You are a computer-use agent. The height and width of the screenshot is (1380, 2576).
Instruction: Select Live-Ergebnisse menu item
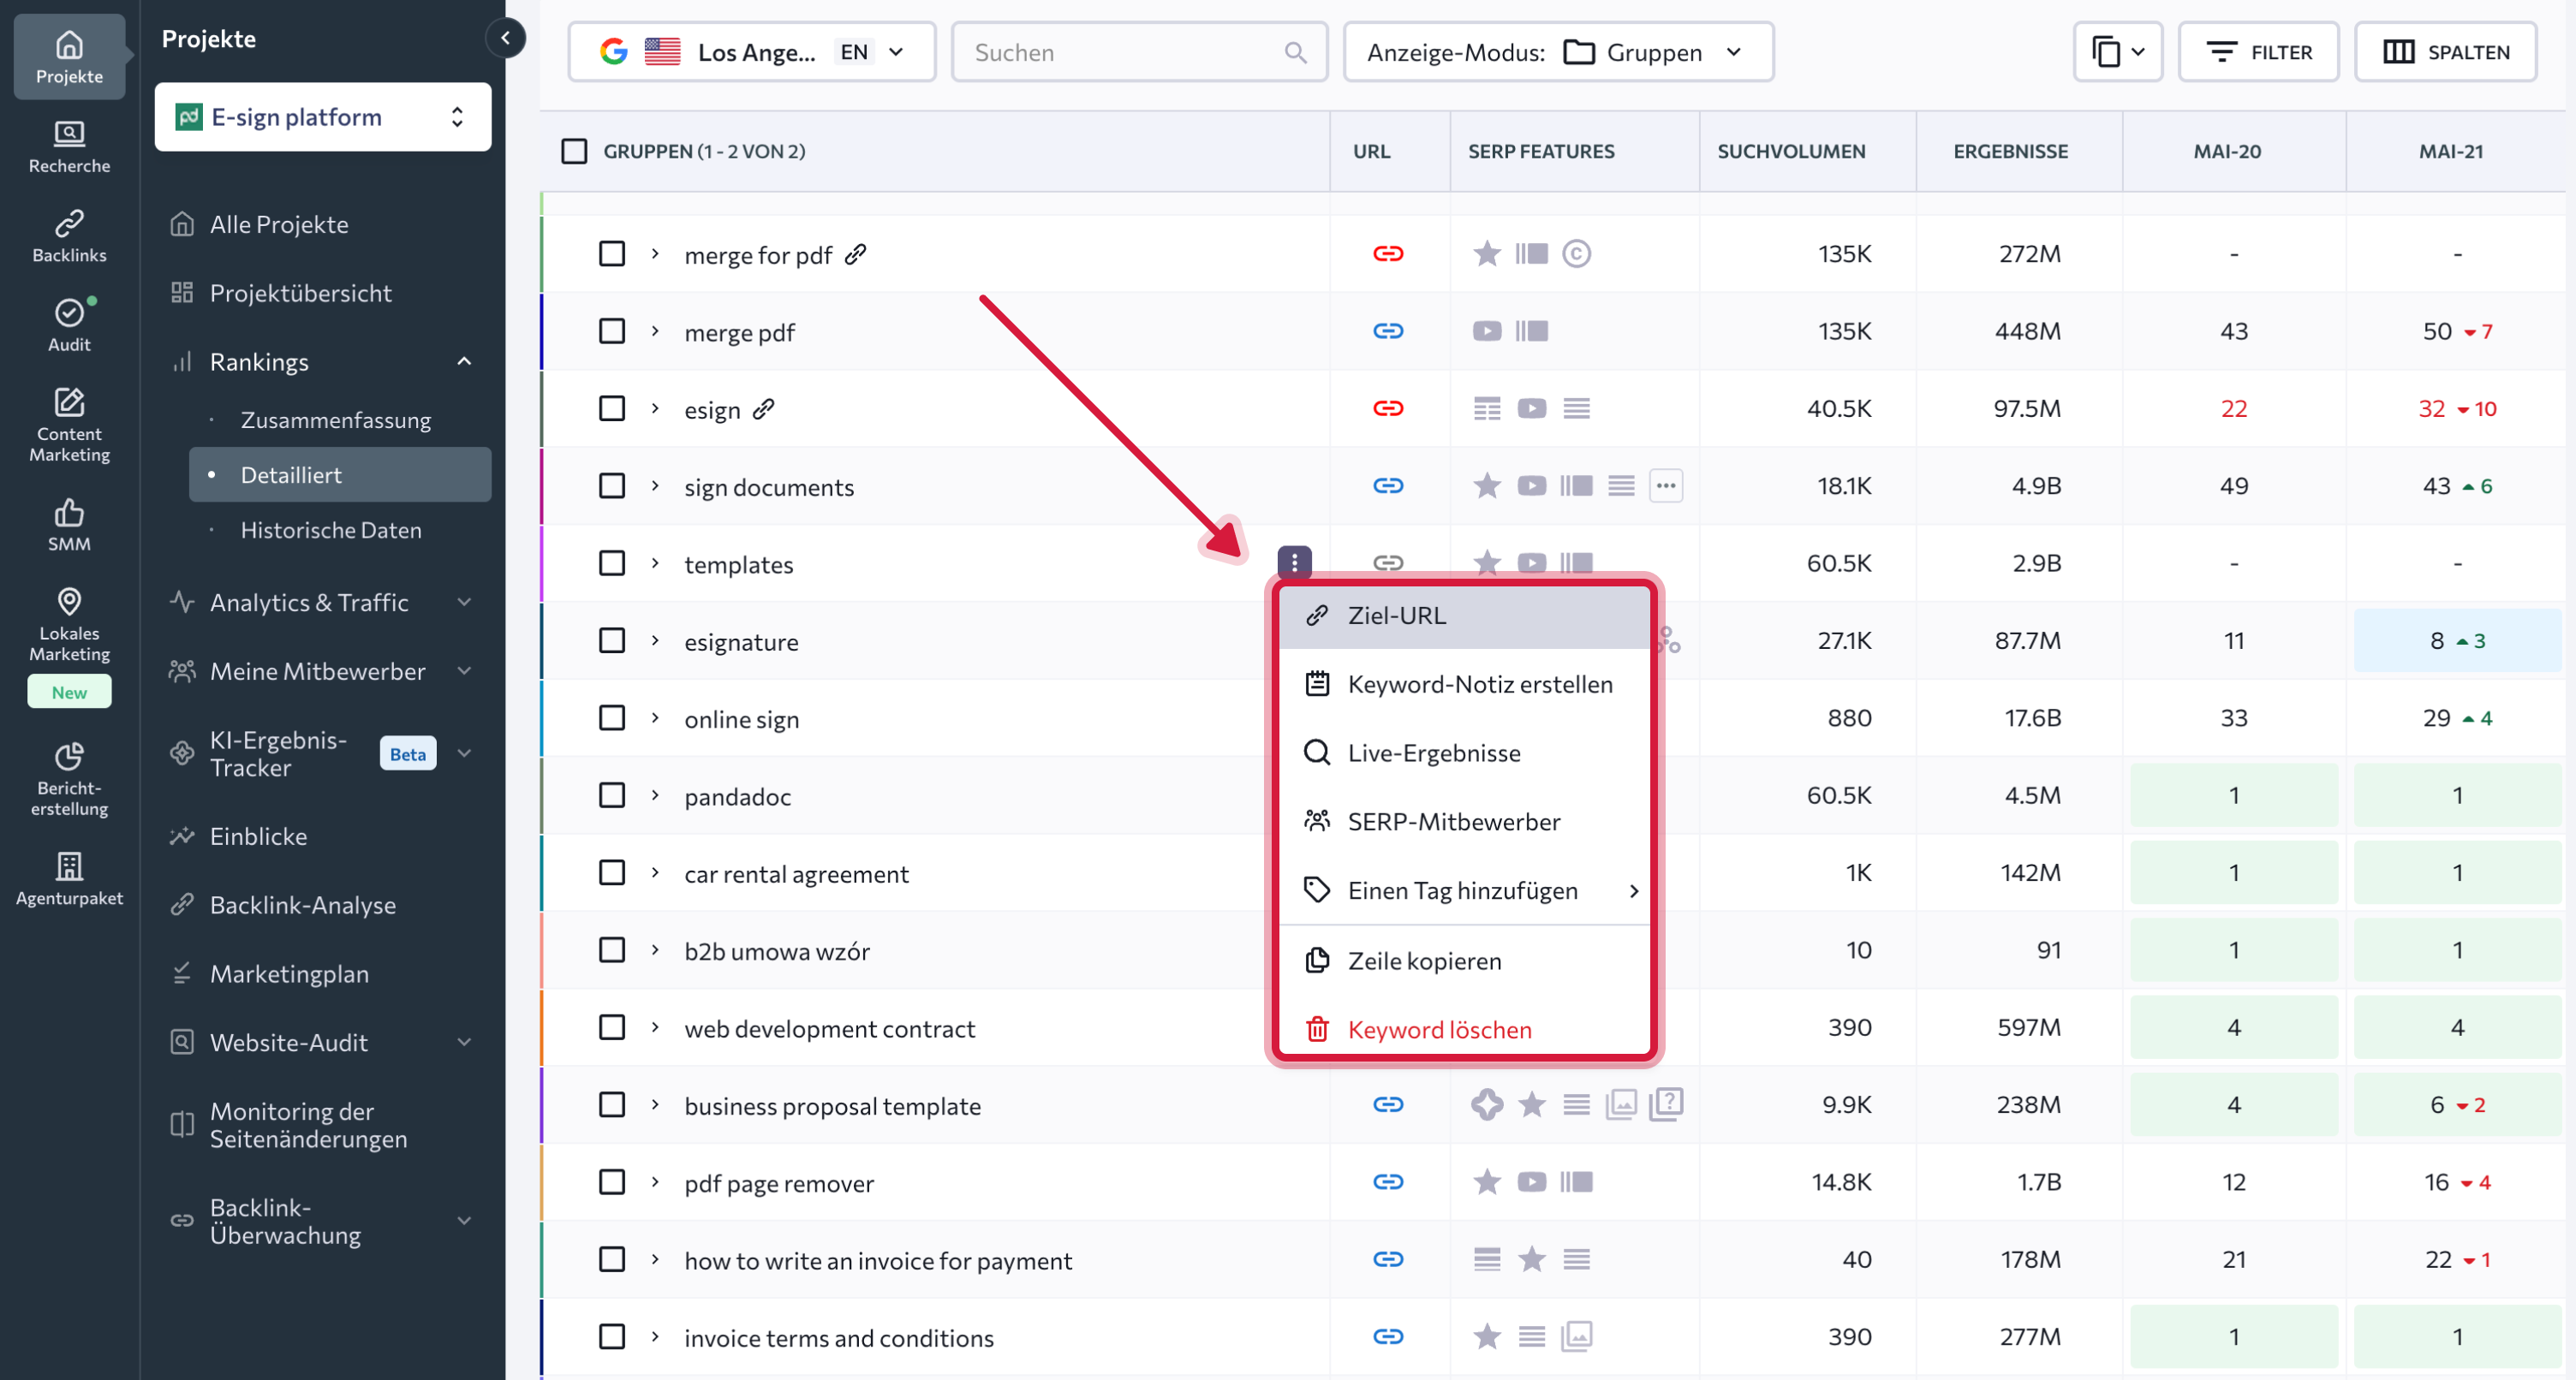[1465, 753]
